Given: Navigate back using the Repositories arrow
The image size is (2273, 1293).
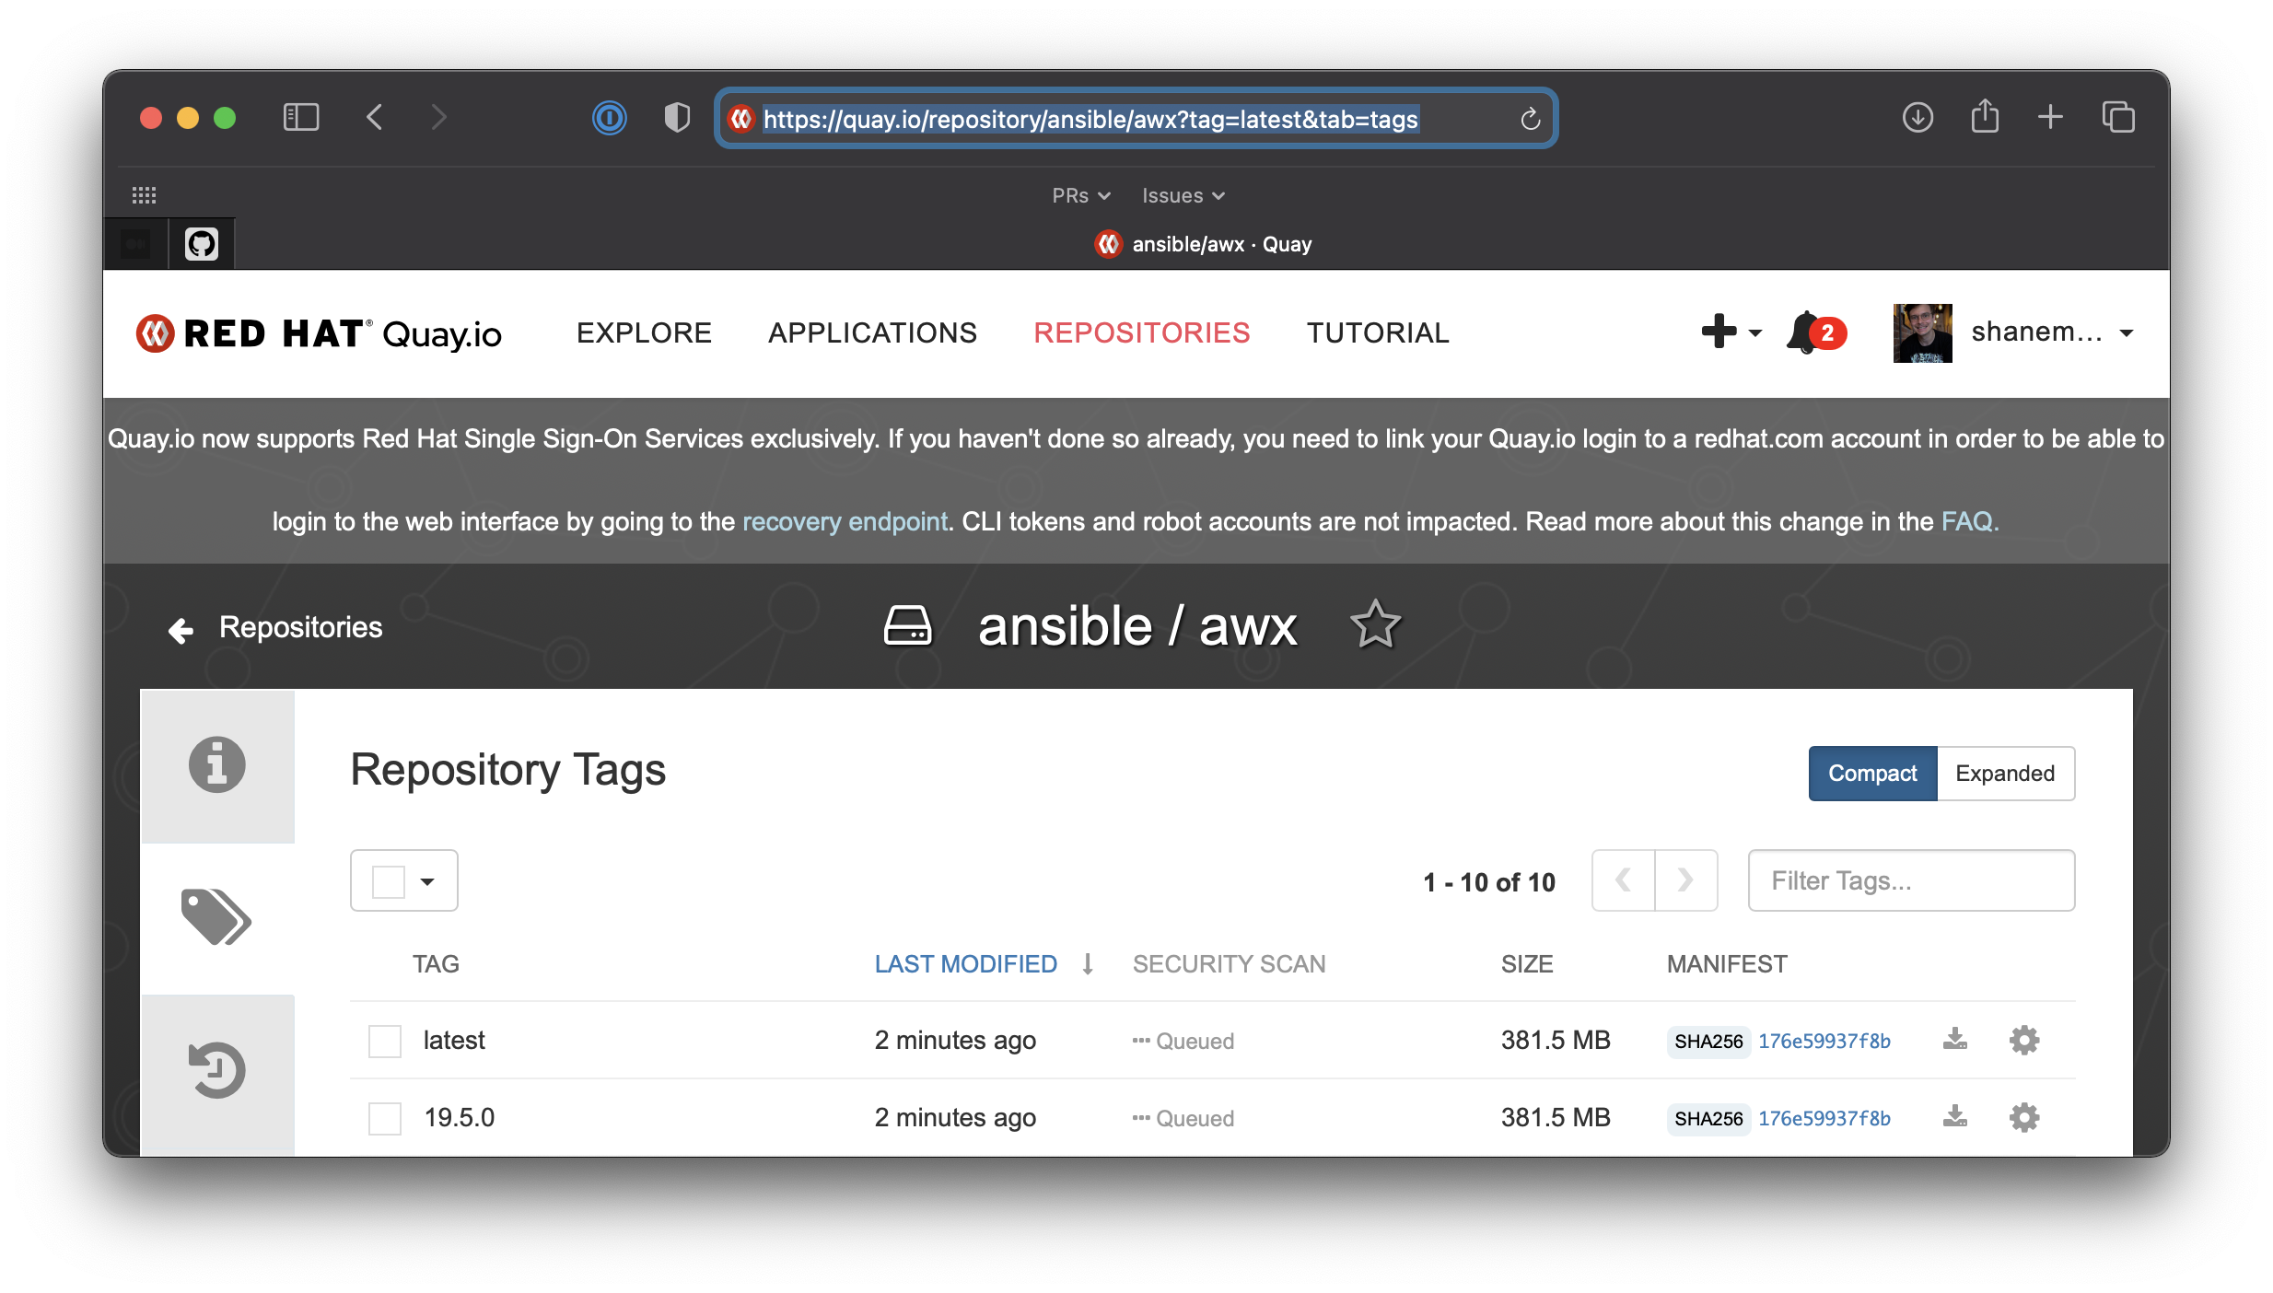Looking at the screenshot, I should 181,629.
